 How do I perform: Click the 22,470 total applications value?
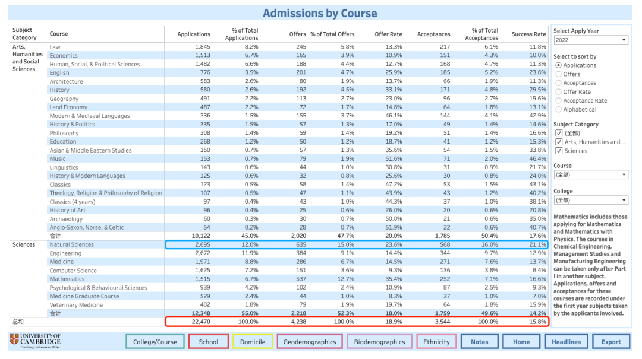coord(201,322)
